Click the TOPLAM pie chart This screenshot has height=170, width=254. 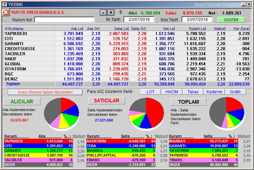227,113
